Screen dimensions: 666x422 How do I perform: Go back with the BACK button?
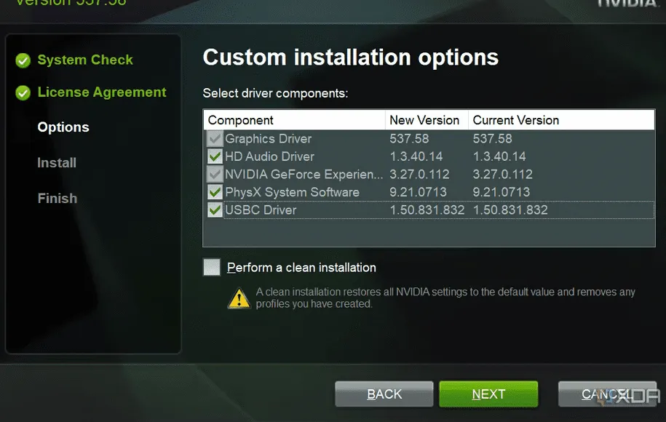tap(384, 394)
